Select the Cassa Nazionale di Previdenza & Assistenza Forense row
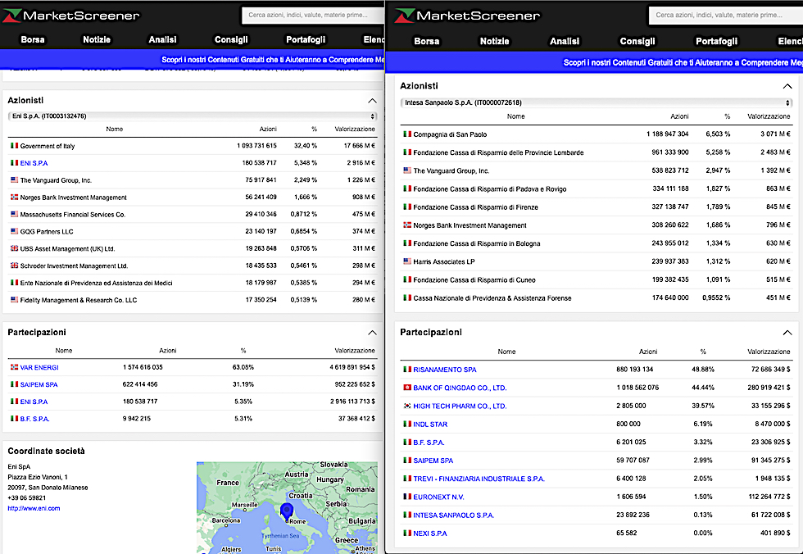The image size is (803, 554). coord(597,298)
